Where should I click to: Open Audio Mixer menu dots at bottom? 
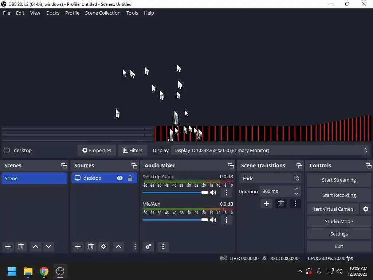click(163, 246)
